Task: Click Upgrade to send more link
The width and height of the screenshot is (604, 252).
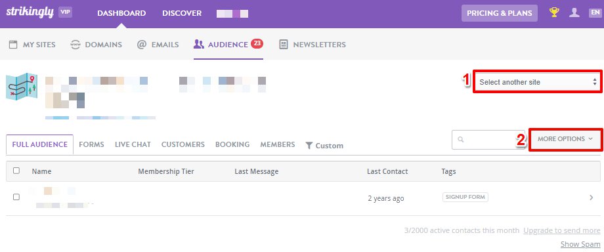Action: (x=561, y=230)
